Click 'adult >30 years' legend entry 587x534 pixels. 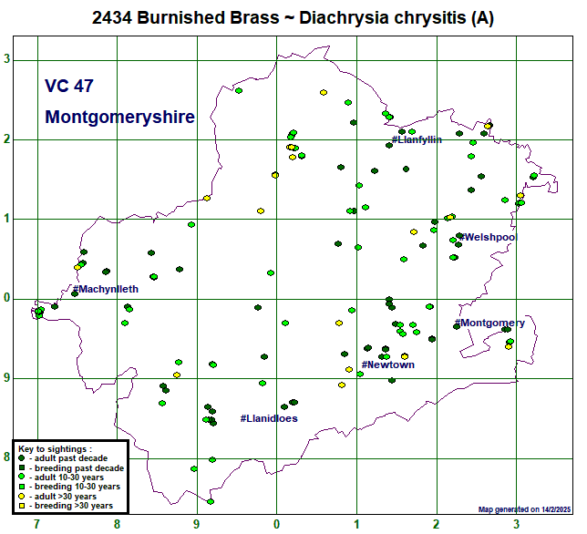[65, 497]
